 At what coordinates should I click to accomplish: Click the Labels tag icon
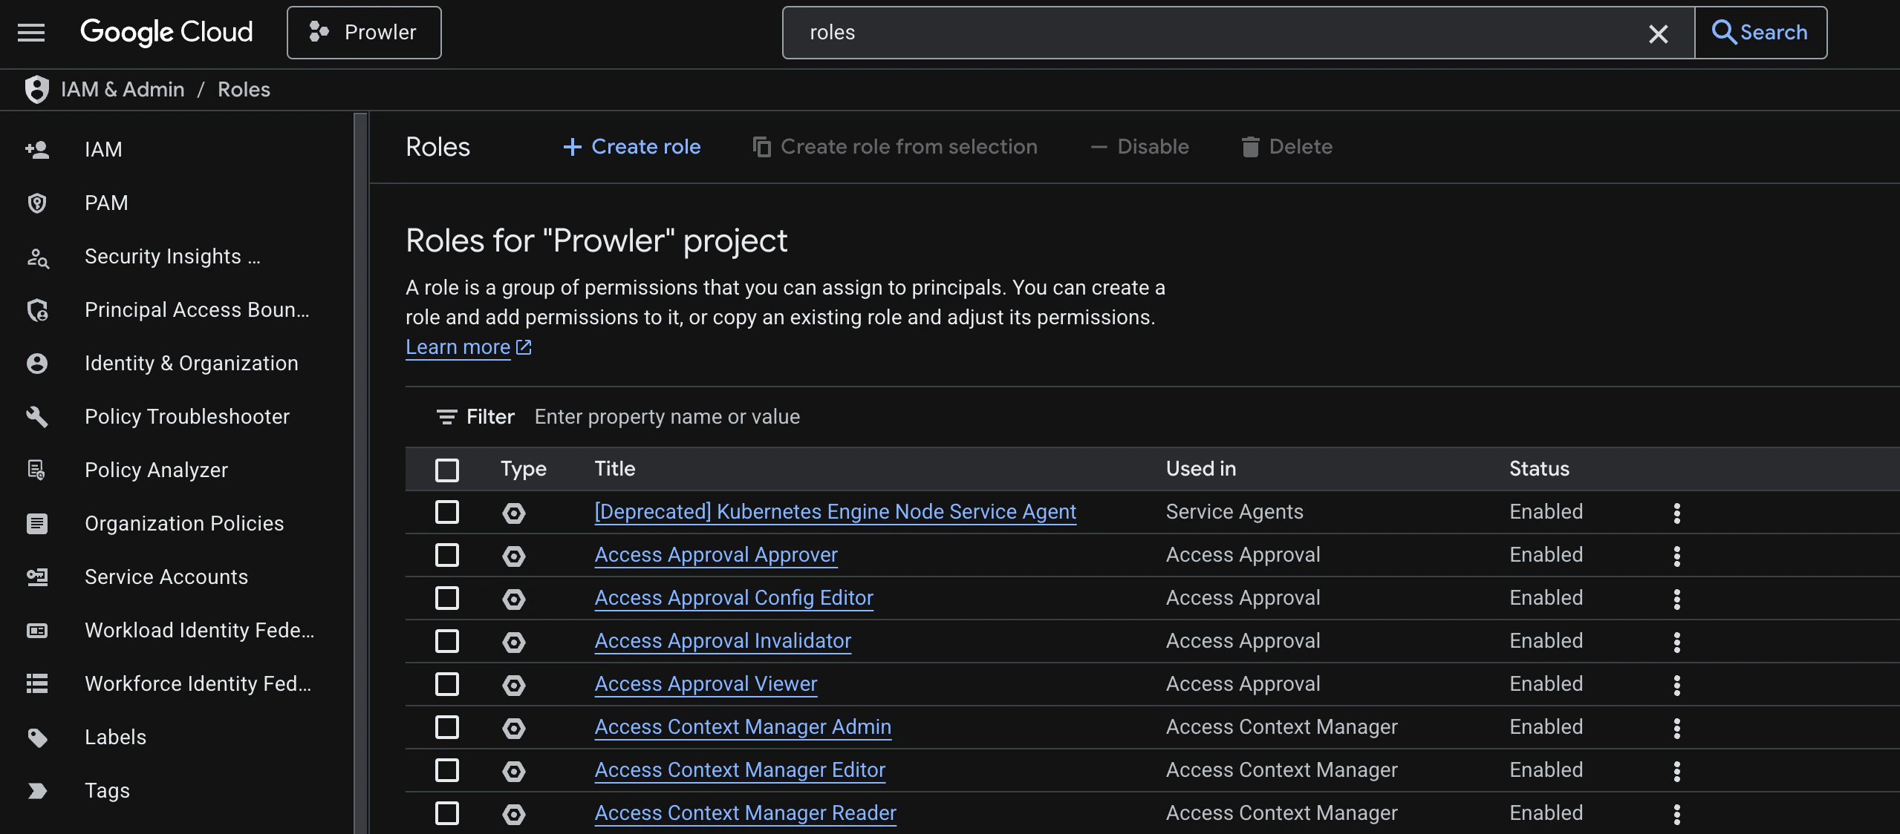point(36,737)
